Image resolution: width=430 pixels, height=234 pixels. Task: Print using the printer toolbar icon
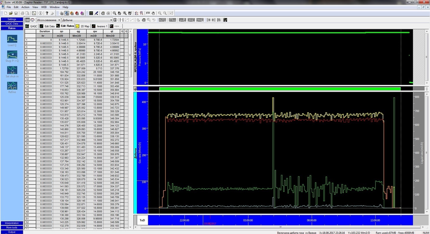click(22, 13)
